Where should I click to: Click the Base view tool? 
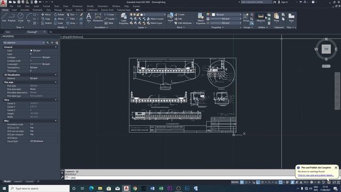pyautogui.click(x=291, y=18)
